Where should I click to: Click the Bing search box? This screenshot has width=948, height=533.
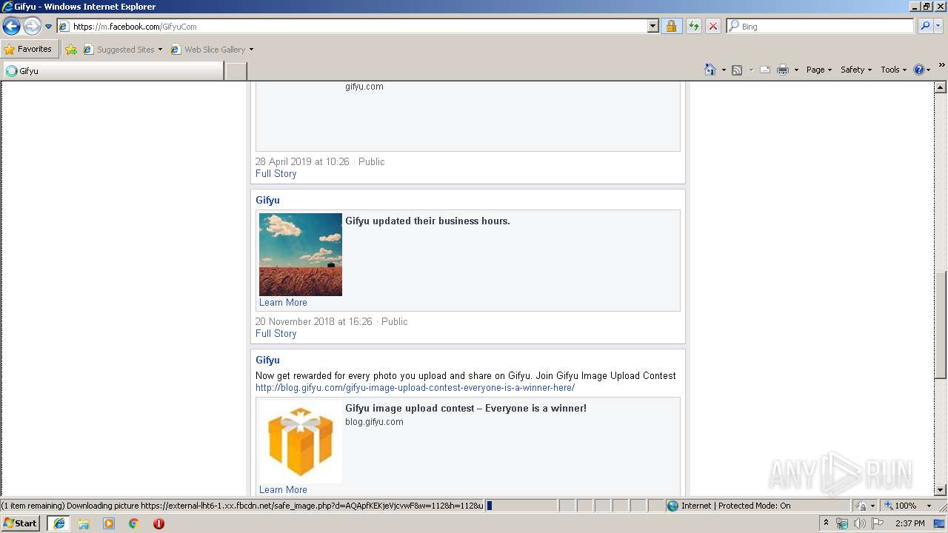click(x=821, y=27)
